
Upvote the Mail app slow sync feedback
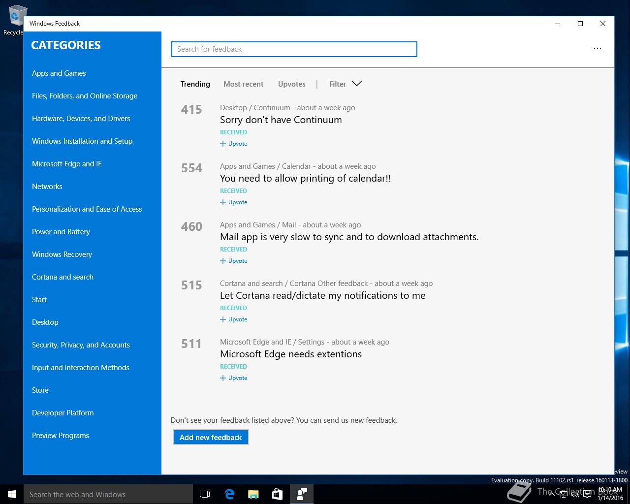pyautogui.click(x=234, y=261)
